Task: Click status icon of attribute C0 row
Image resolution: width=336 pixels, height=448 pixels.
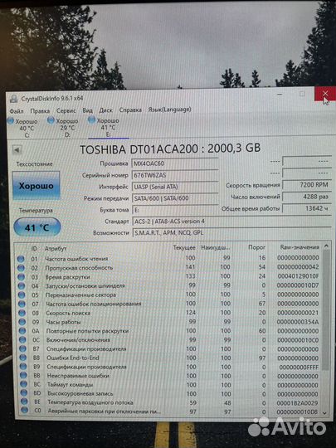Action: point(25,411)
